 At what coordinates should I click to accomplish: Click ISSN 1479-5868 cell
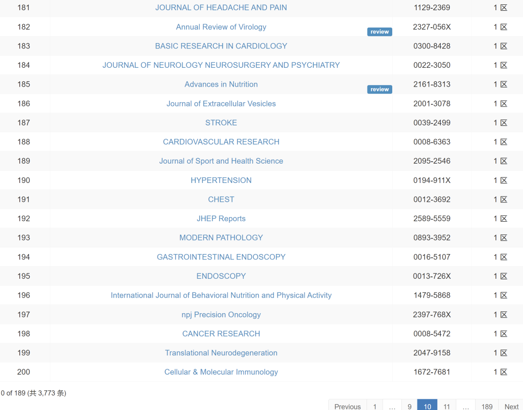[x=431, y=295]
